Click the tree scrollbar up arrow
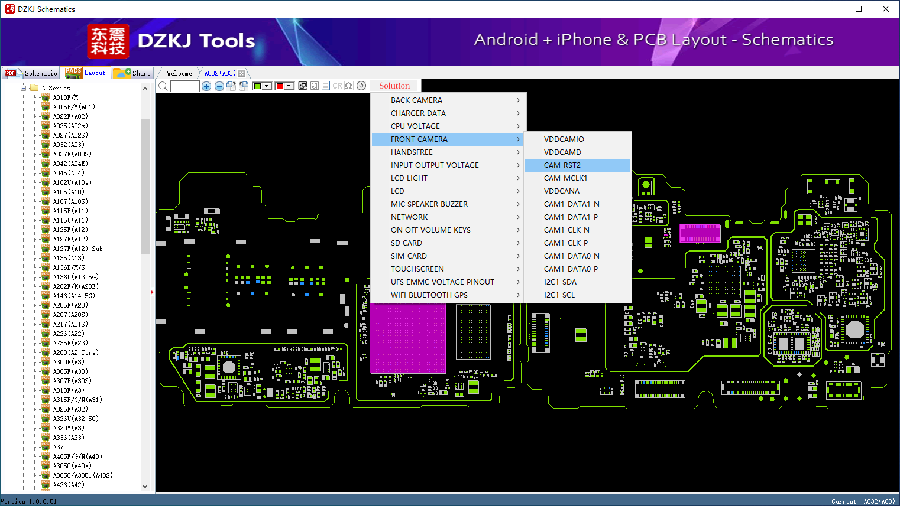The image size is (900, 506). tap(145, 89)
